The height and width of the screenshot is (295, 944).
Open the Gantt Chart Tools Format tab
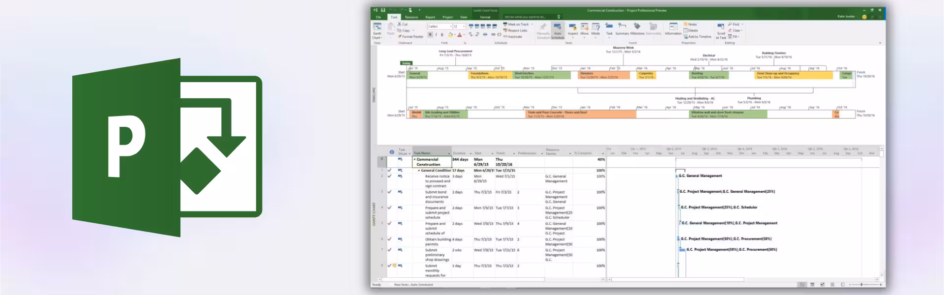[485, 17]
